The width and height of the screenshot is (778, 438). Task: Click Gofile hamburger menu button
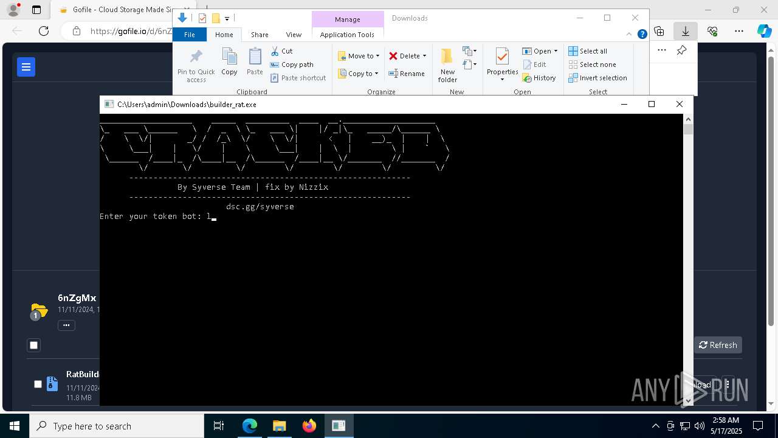coord(26,67)
